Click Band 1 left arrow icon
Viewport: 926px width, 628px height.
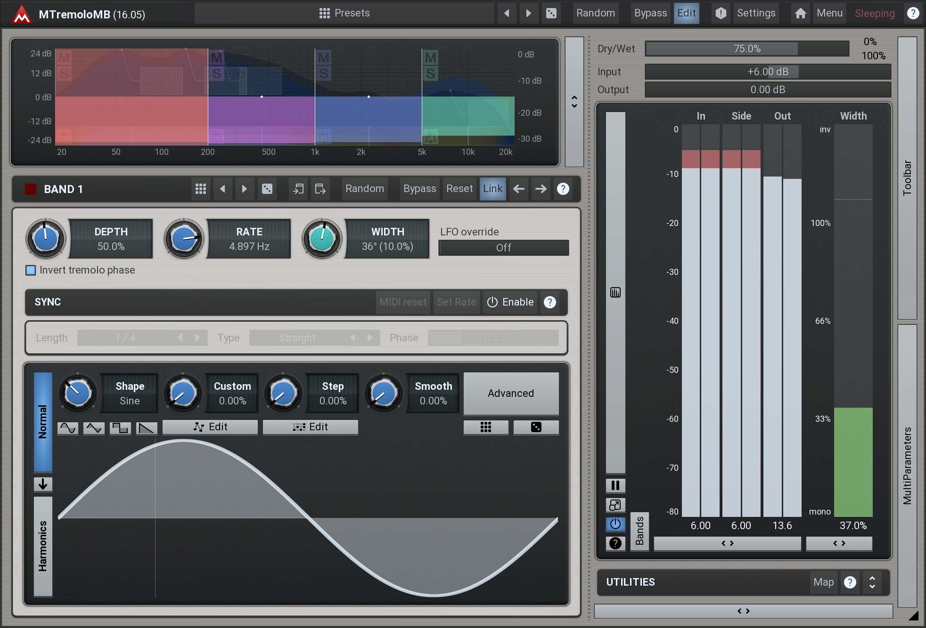click(519, 189)
